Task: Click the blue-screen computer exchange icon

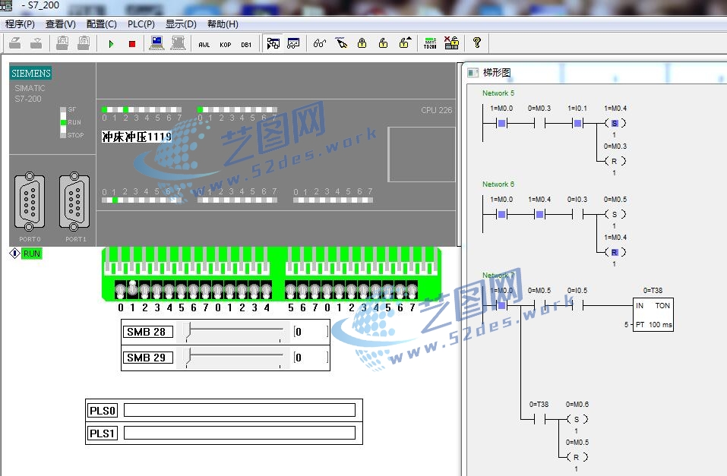Action: [156, 43]
